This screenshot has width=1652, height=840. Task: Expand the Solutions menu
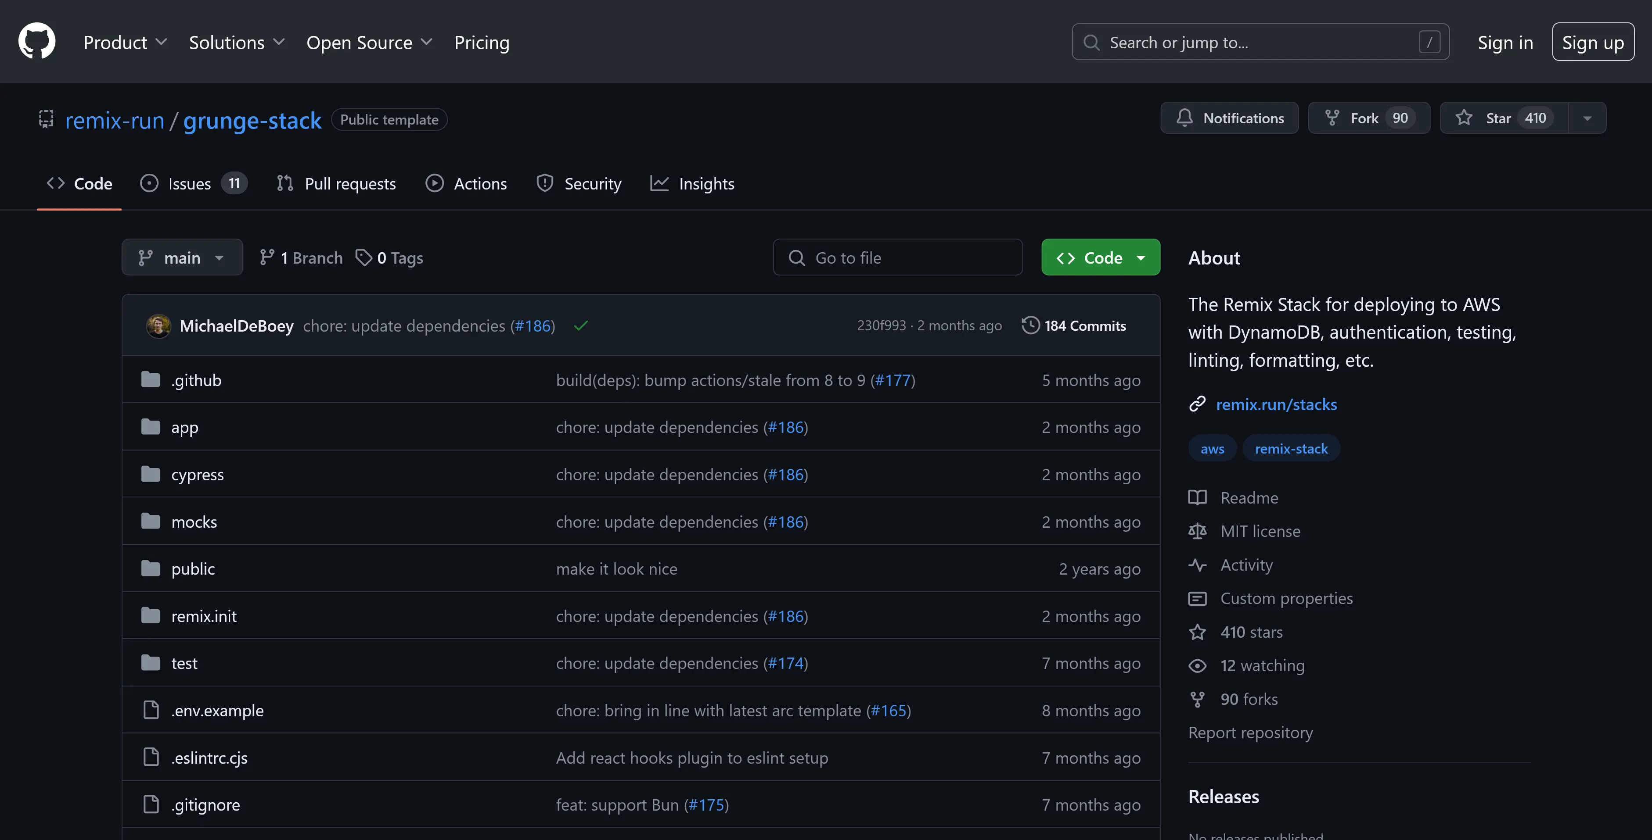[237, 42]
